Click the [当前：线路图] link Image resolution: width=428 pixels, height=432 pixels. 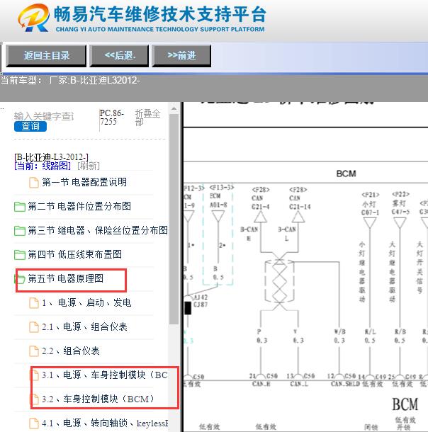pos(43,166)
